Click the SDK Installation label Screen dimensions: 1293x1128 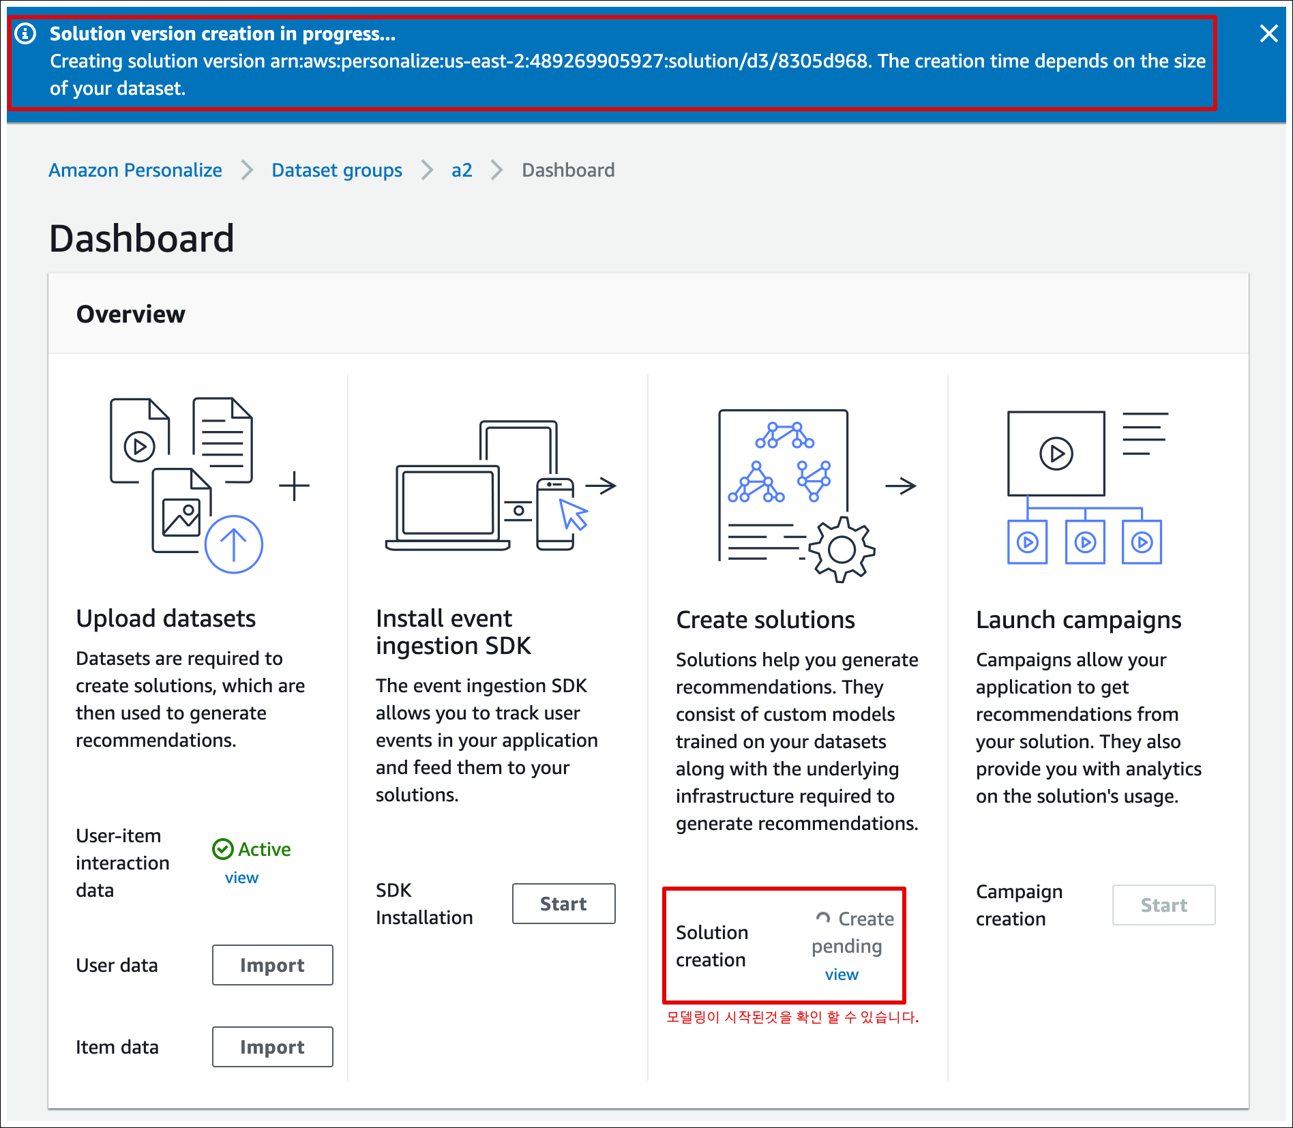(x=424, y=904)
